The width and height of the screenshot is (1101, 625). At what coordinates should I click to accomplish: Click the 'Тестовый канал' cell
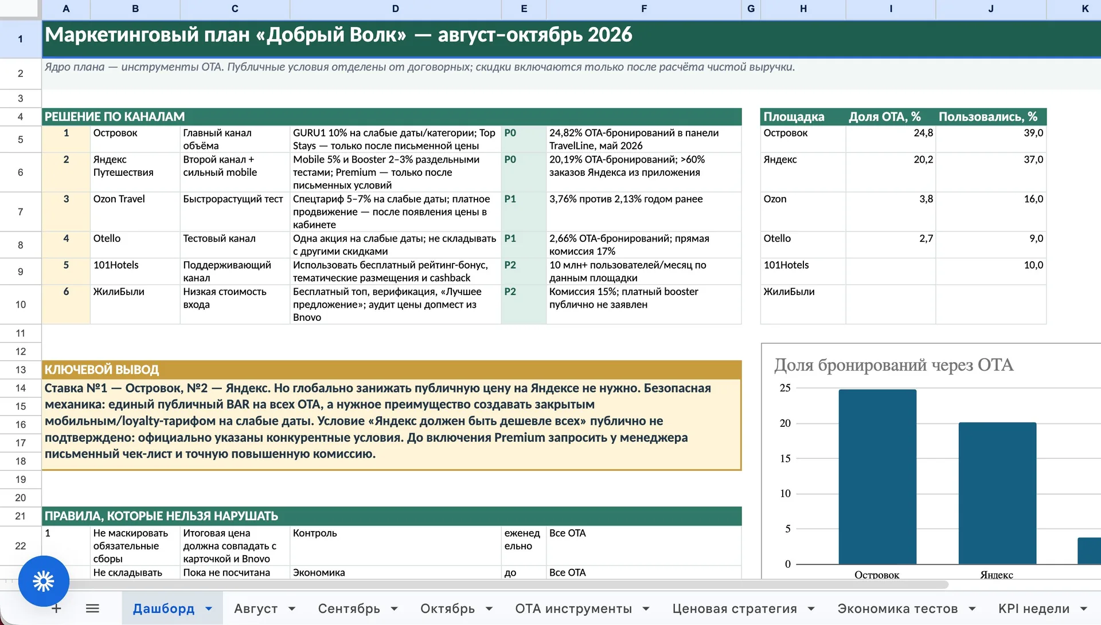click(x=235, y=245)
